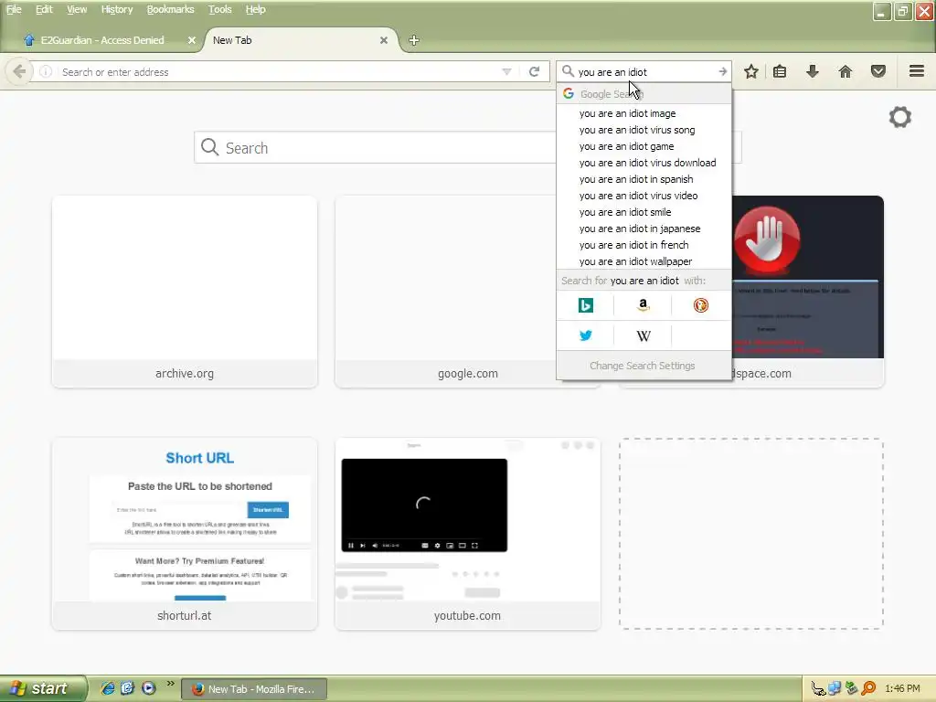This screenshot has width=936, height=702.
Task: Search with the Twitter icon
Action: click(586, 335)
